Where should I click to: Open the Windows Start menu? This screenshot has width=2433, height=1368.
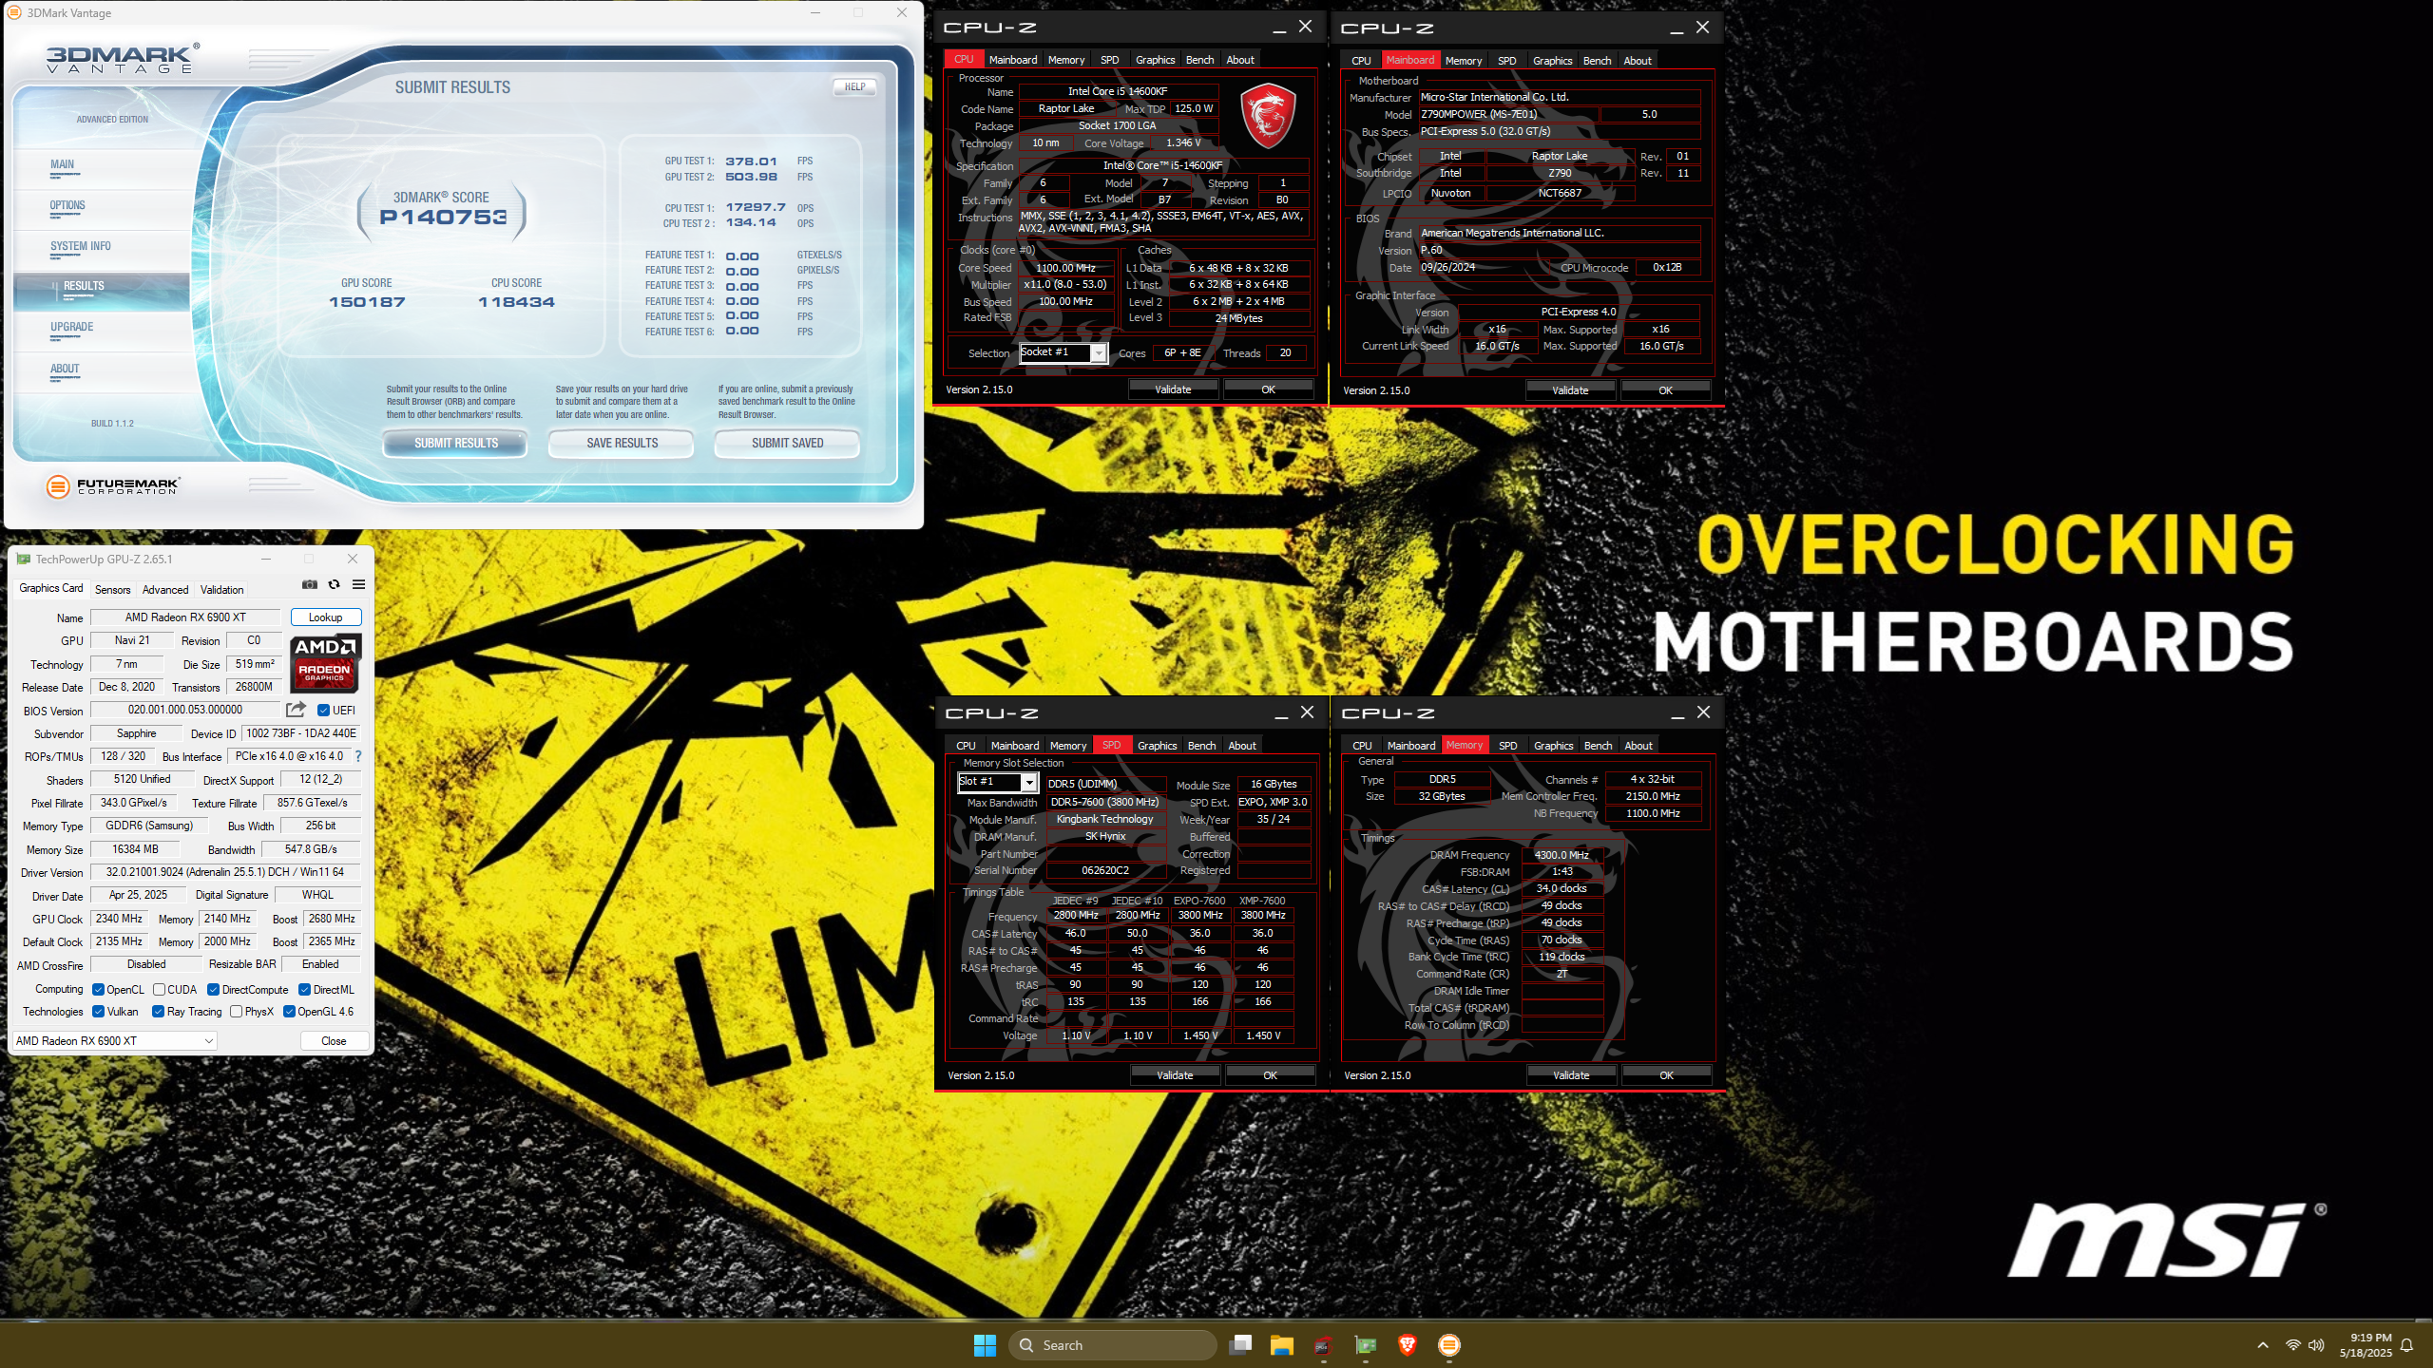(985, 1345)
